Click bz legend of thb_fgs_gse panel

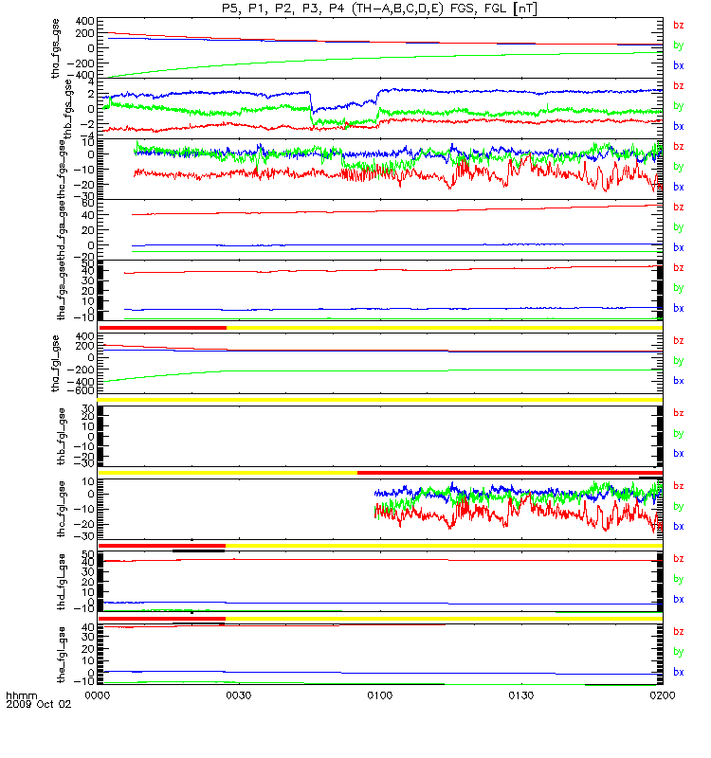(679, 86)
